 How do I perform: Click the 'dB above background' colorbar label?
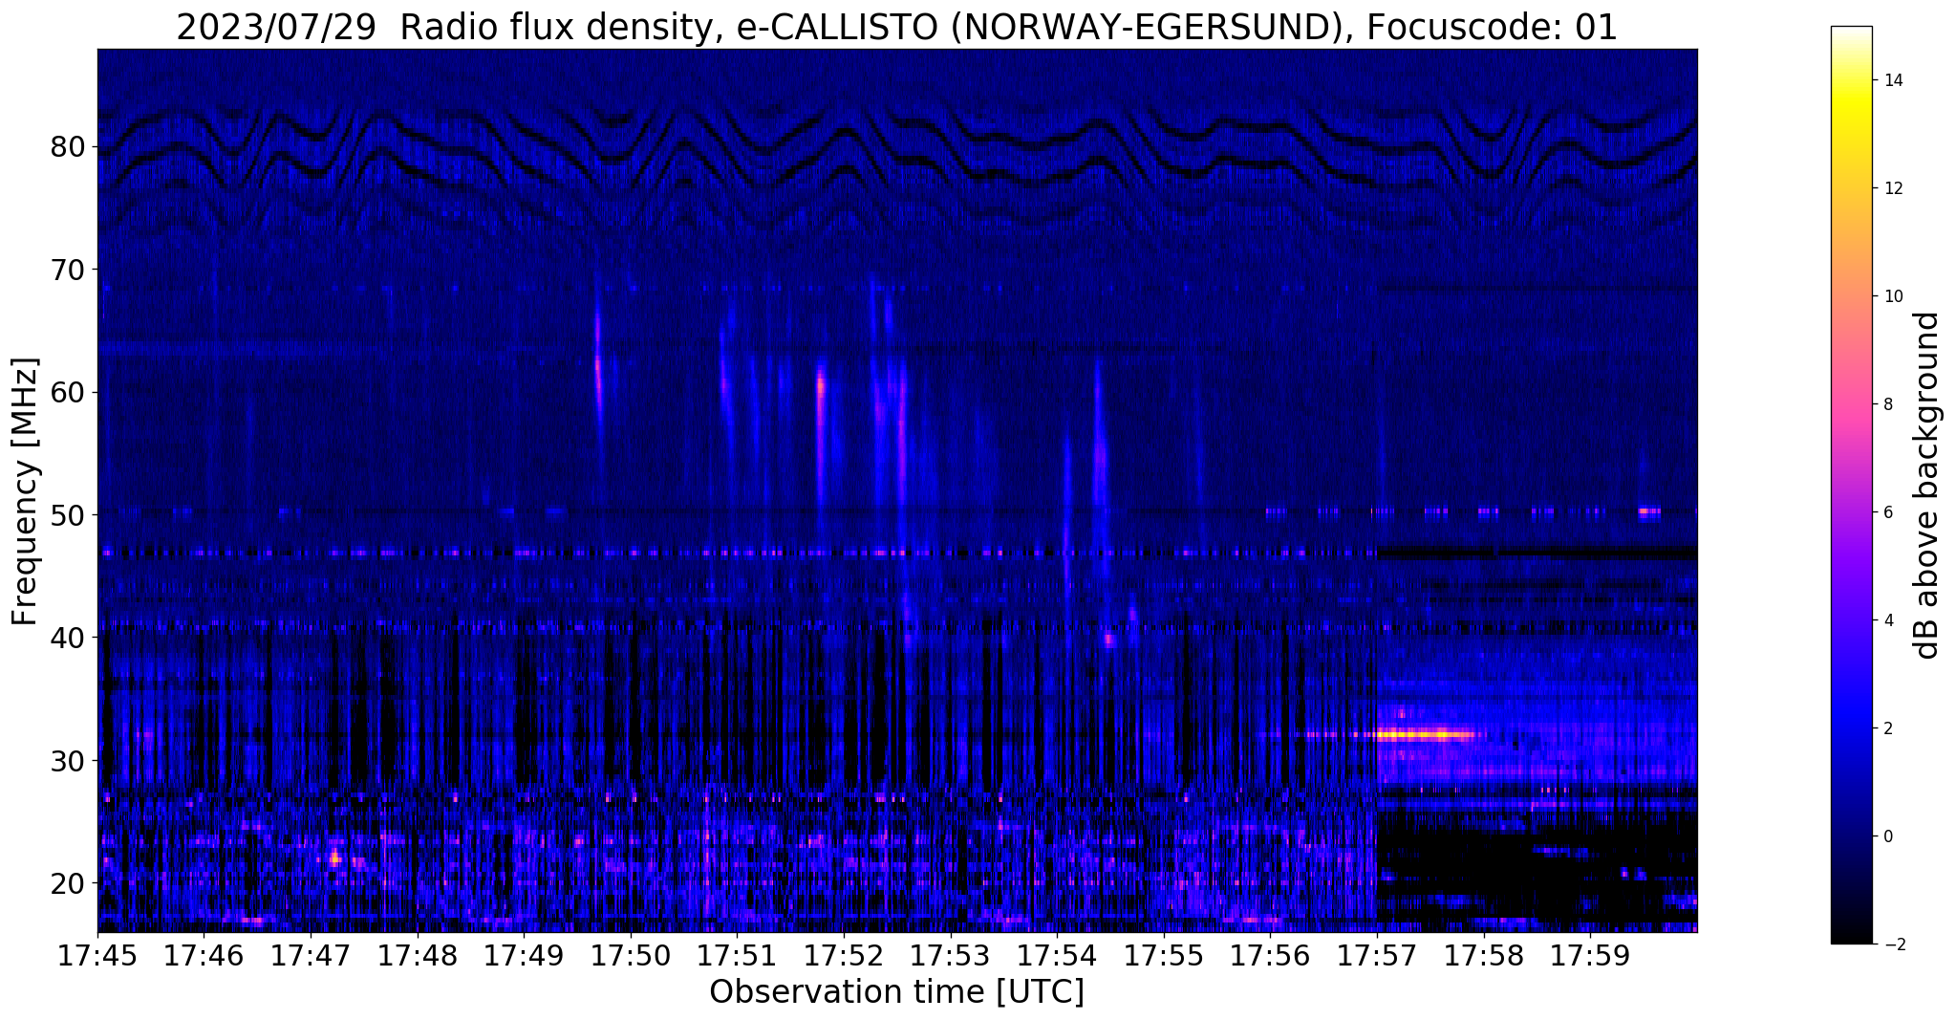tap(1927, 485)
